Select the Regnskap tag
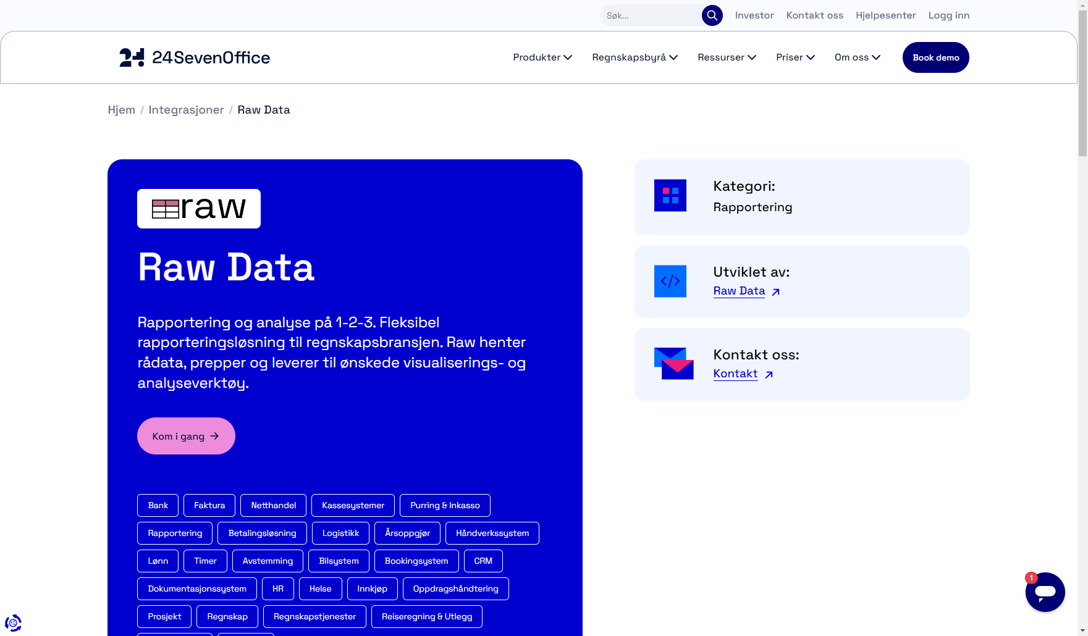The image size is (1088, 636). click(227, 616)
